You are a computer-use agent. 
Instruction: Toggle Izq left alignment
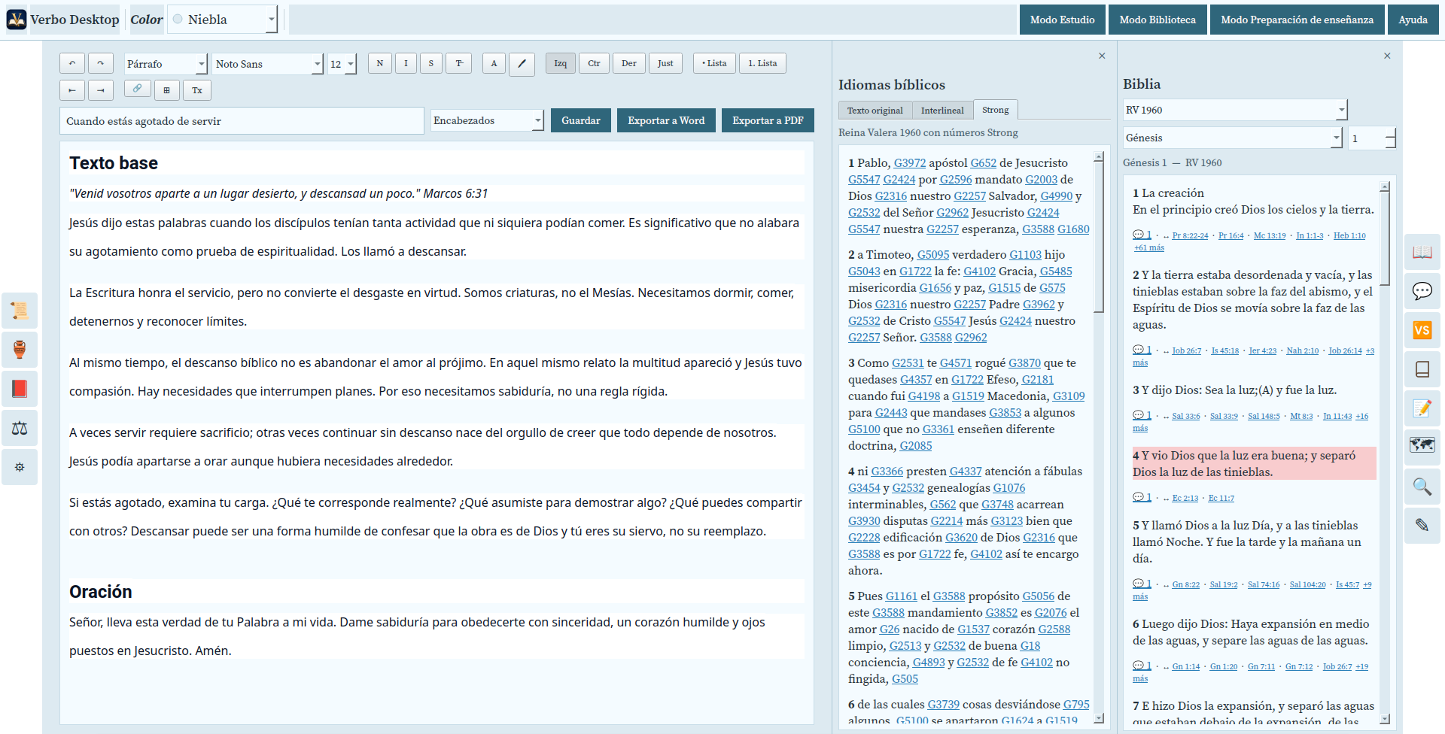point(561,63)
